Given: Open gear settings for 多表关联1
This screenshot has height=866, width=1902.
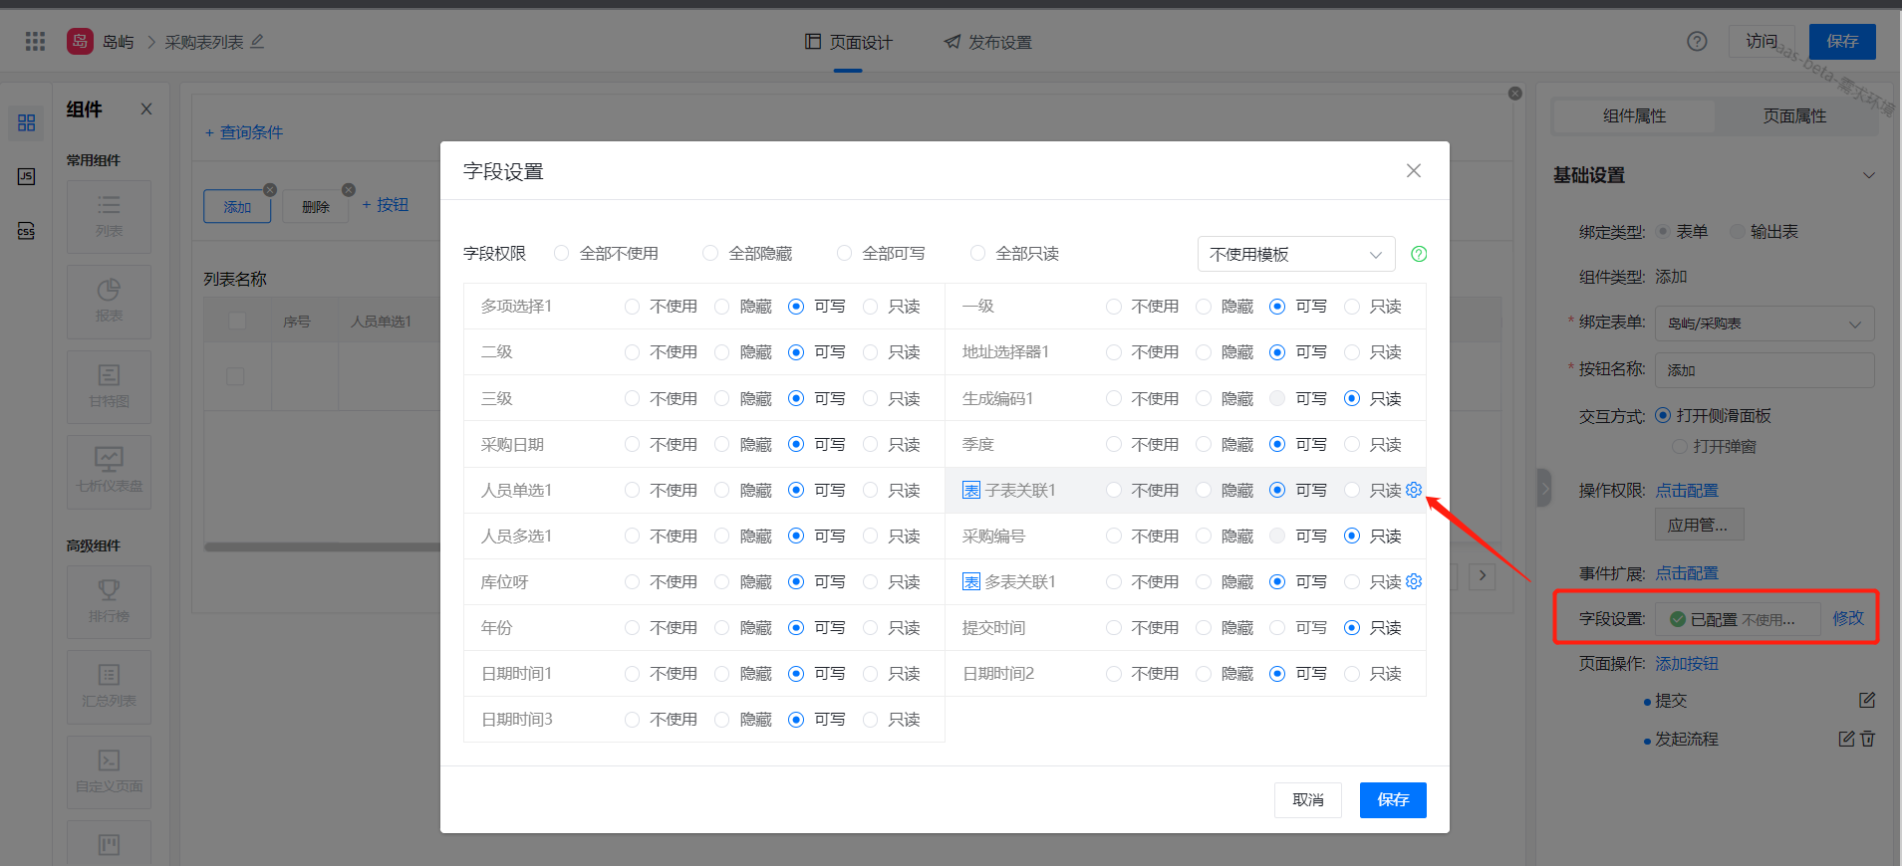Looking at the screenshot, I should click(1414, 581).
